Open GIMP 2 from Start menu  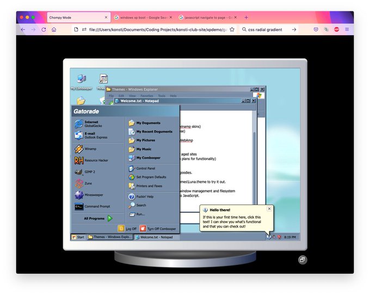coord(85,172)
